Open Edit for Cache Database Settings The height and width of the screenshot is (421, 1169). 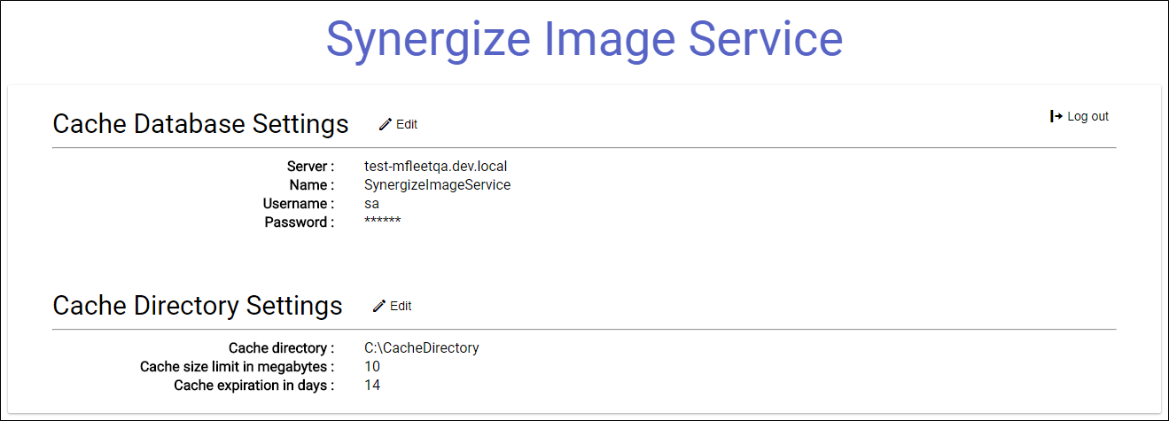pyautogui.click(x=398, y=125)
